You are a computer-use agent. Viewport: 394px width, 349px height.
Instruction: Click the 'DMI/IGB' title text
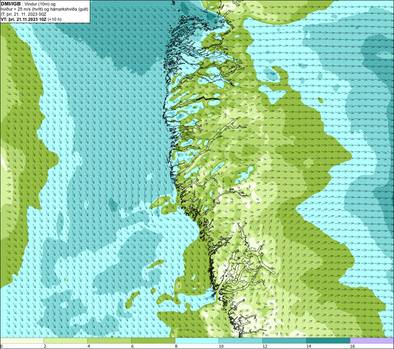pyautogui.click(x=11, y=4)
